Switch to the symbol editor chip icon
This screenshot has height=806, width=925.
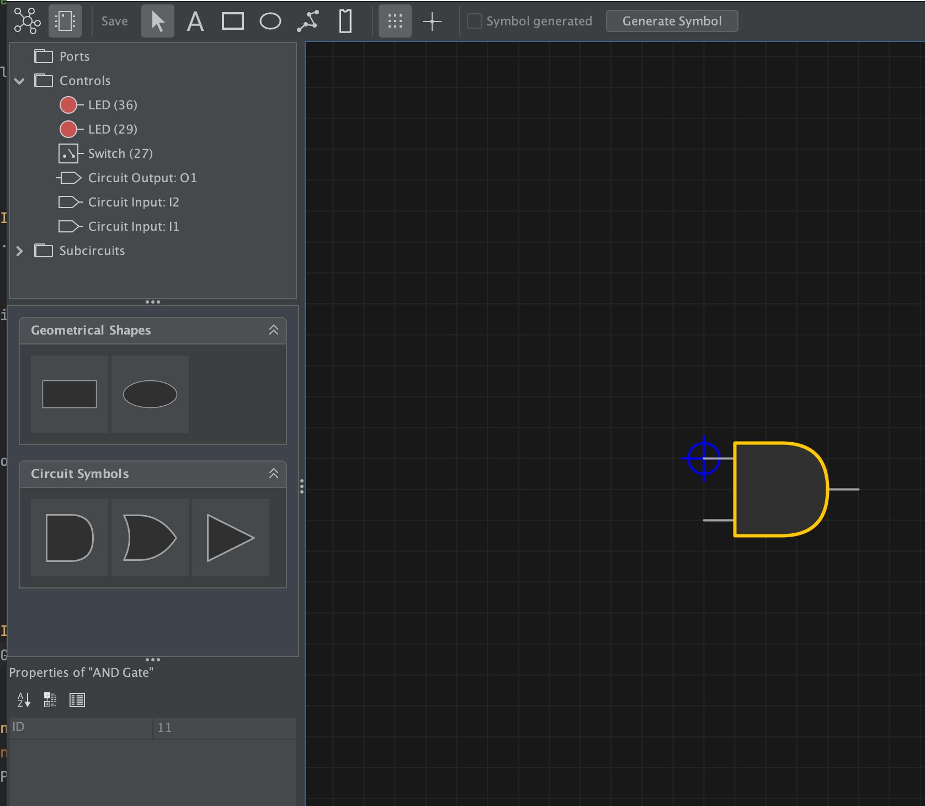65,21
